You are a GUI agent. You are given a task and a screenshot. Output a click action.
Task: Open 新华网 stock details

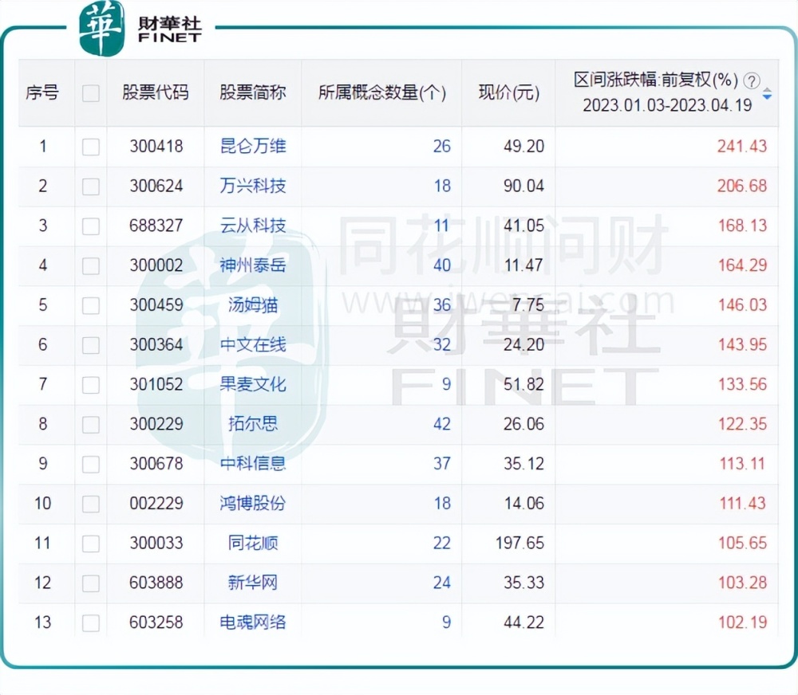point(253,583)
